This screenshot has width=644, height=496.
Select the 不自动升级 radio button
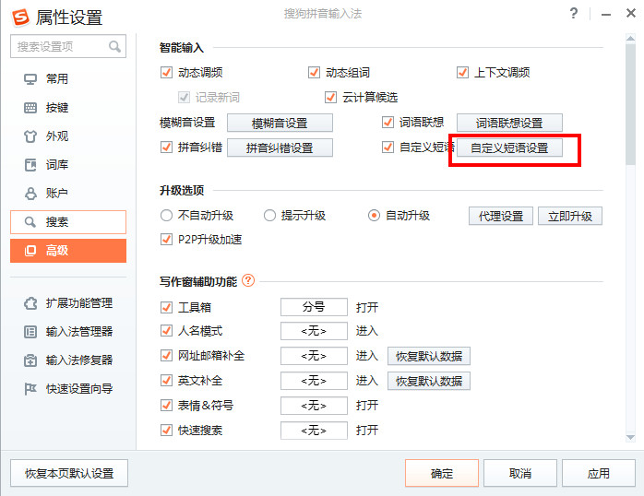coord(167,216)
